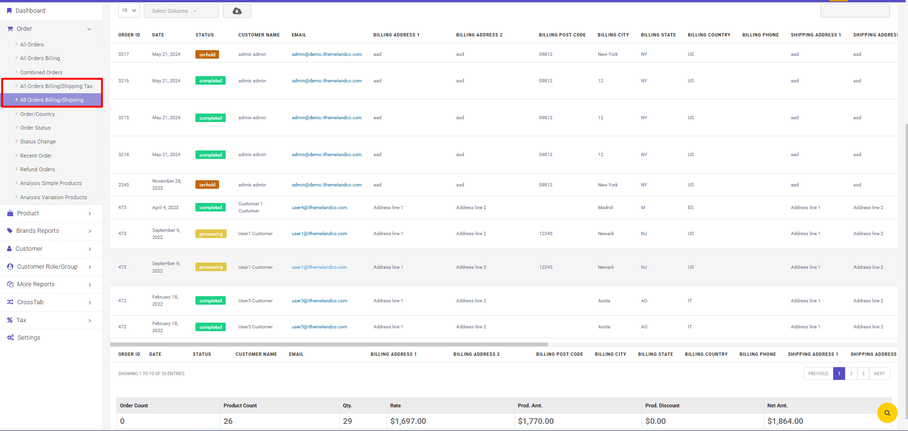The height and width of the screenshot is (431, 908).
Task: Open the Product section via its bag icon
Action: [x=10, y=213]
